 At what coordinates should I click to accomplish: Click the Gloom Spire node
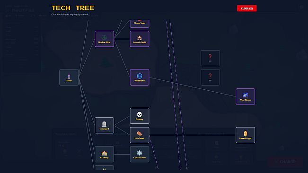[140, 24]
